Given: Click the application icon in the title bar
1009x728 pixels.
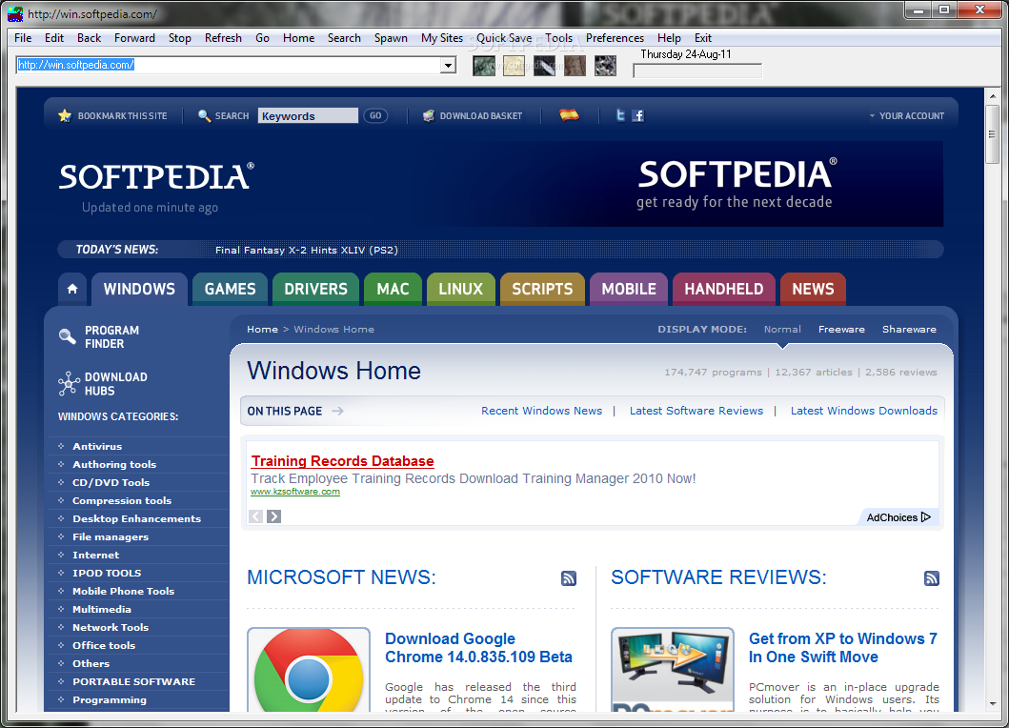Looking at the screenshot, I should coord(15,13).
